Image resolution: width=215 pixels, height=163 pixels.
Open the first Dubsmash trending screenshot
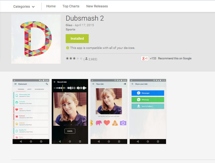pos(31,111)
